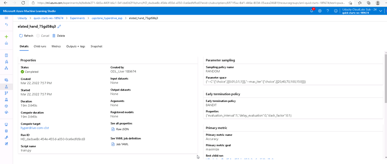Open Settings gear in blue header

click(320, 11)
